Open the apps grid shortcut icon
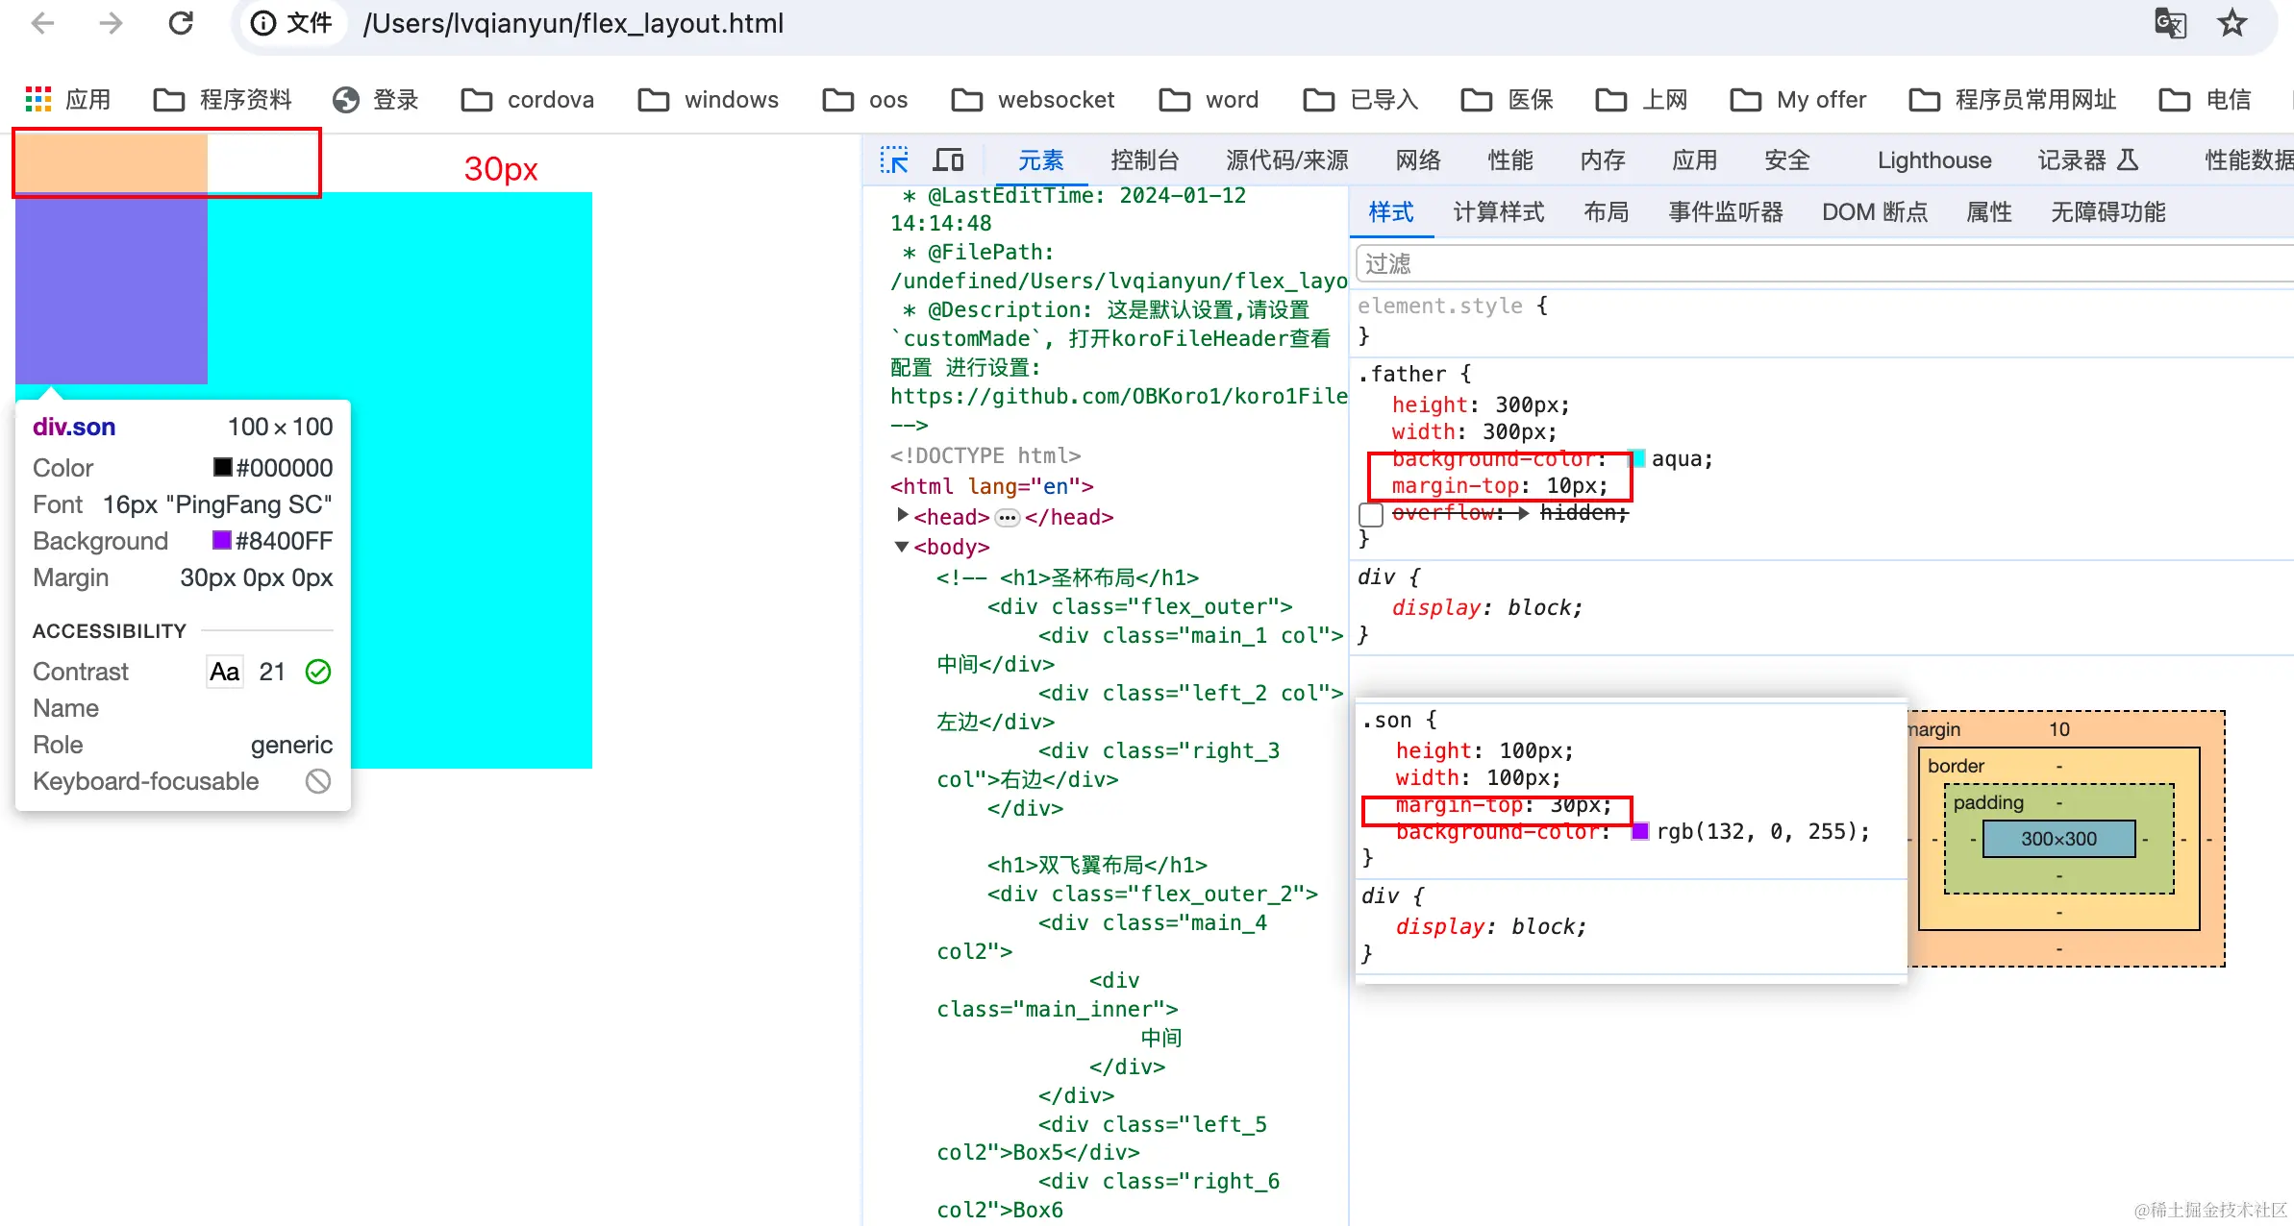Screen dimensions: 2294x1226 [38, 99]
